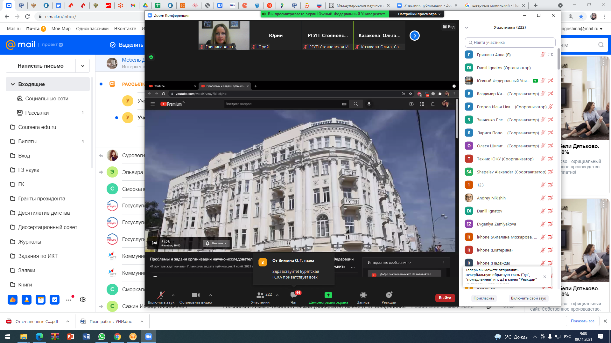Open Мой Мир link in Mail.ru header
The height and width of the screenshot is (343, 611).
coord(61,29)
